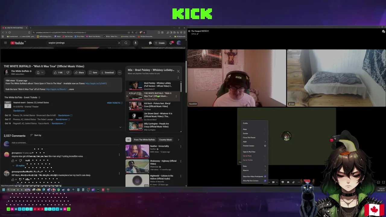Open the Roles submenu
386x217 pixels.
[x=255, y=166]
